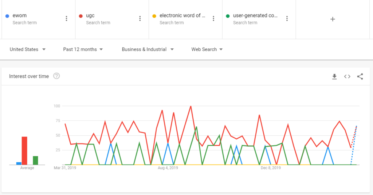This screenshot has height=195, width=373.
Task: Share the interest over time chart
Action: click(360, 76)
